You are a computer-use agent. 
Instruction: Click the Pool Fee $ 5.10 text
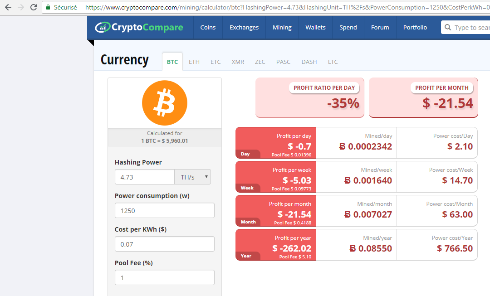(x=295, y=257)
